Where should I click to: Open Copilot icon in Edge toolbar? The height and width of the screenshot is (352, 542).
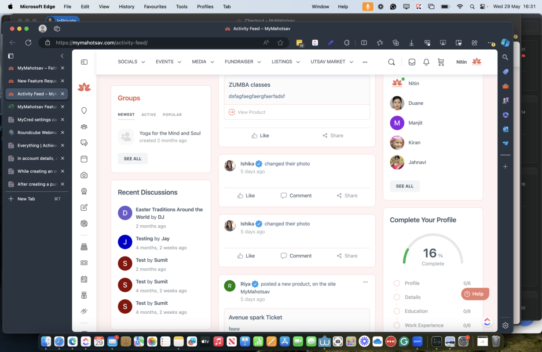[505, 43]
